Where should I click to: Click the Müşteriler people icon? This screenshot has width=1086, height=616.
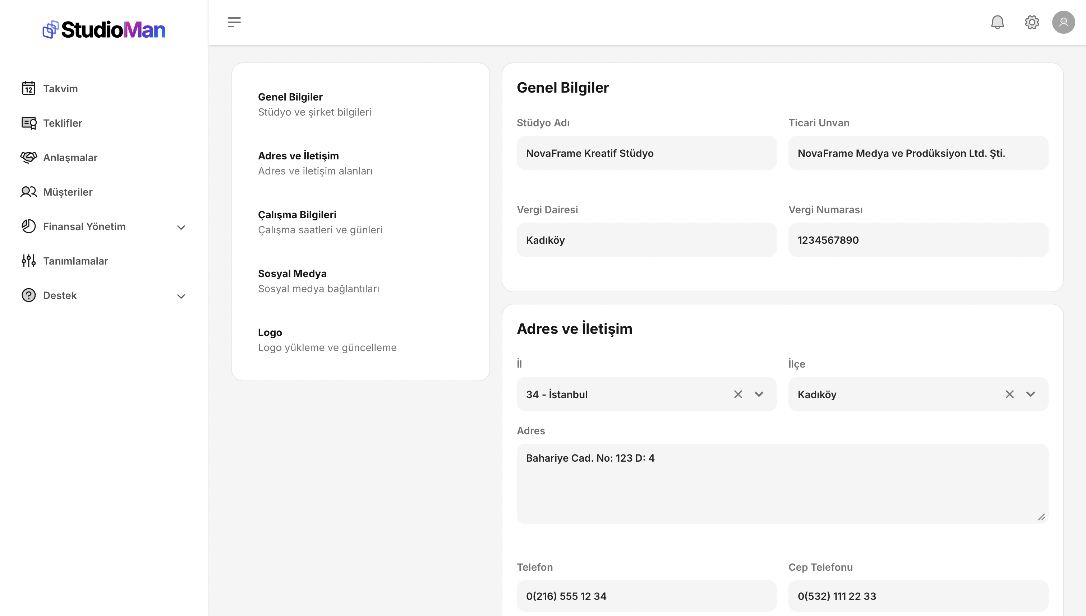tap(28, 192)
